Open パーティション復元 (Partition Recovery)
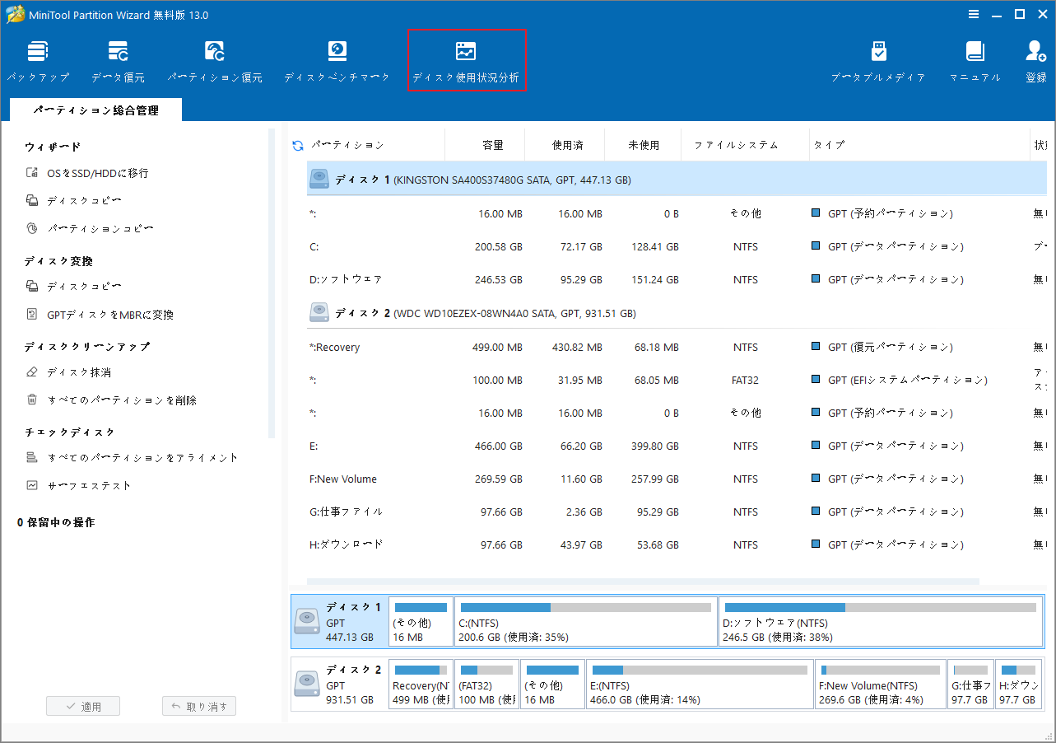Viewport: 1056px width, 743px height. 214,58
